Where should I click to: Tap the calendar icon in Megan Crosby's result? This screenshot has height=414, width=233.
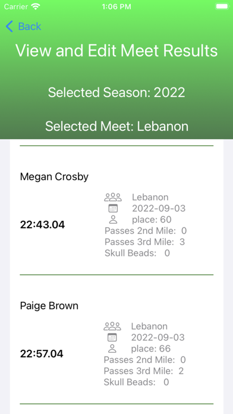tap(113, 208)
